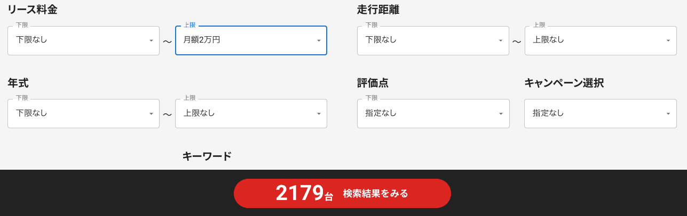Click the 2179台 result count

[x=304, y=193]
